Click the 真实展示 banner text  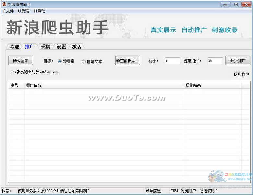click(163, 30)
